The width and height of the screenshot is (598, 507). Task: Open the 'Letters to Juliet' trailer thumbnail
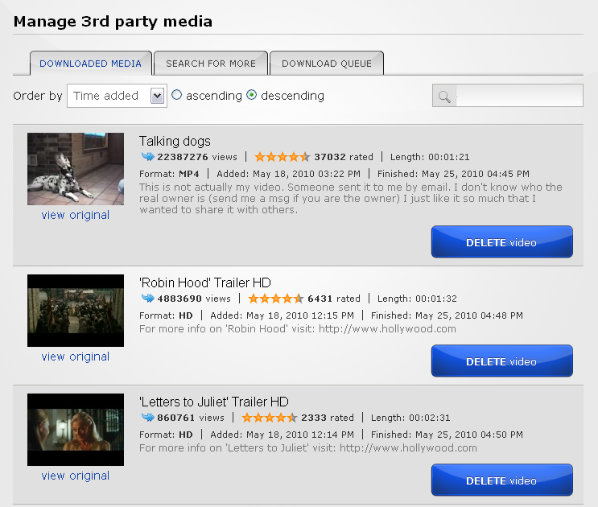click(76, 430)
